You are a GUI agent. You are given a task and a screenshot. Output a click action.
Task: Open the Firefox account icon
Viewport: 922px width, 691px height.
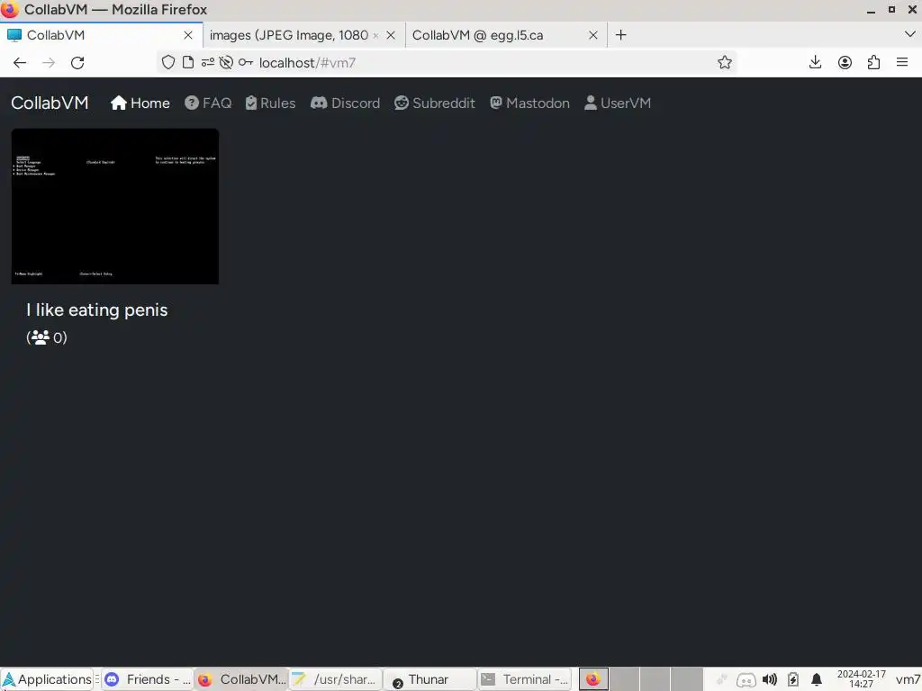[x=845, y=62]
